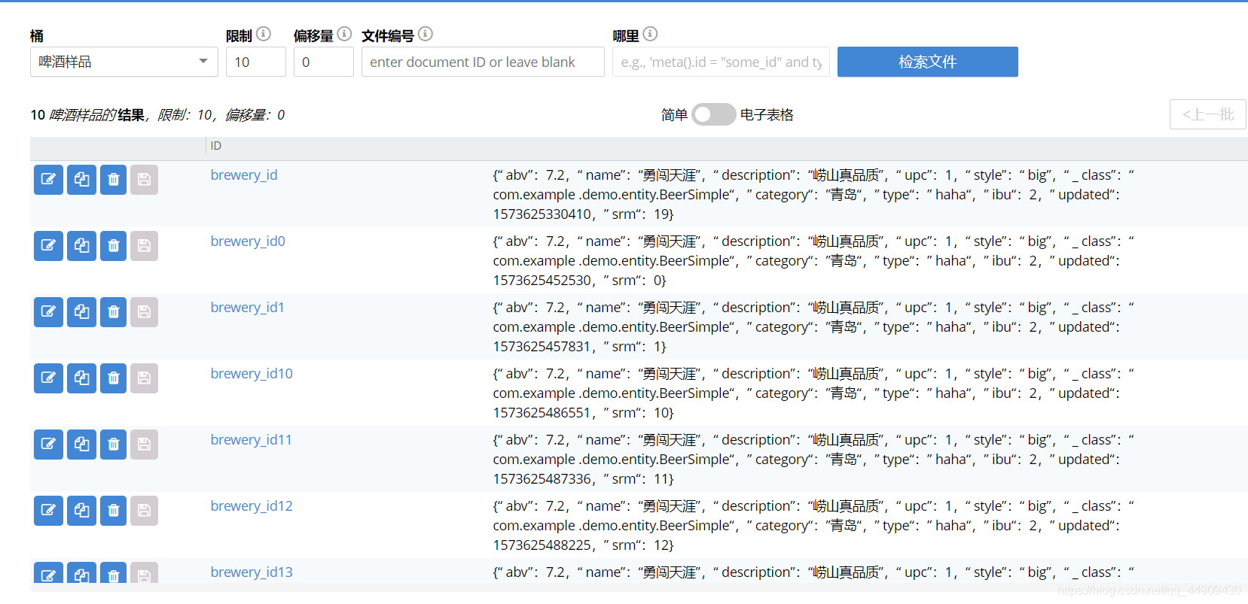Delete the brewery_id12 document
The image size is (1248, 604).
(113, 511)
